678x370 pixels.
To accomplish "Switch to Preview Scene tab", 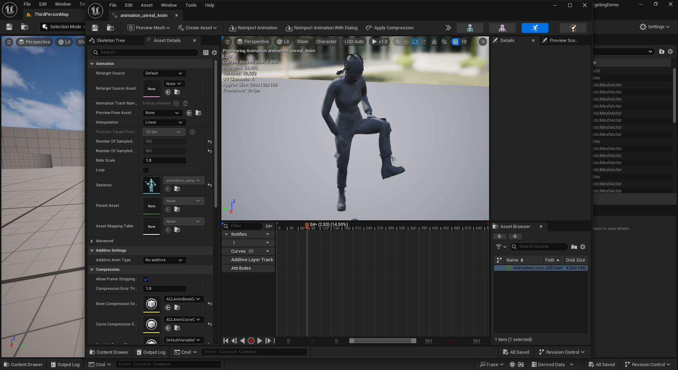I will [564, 41].
